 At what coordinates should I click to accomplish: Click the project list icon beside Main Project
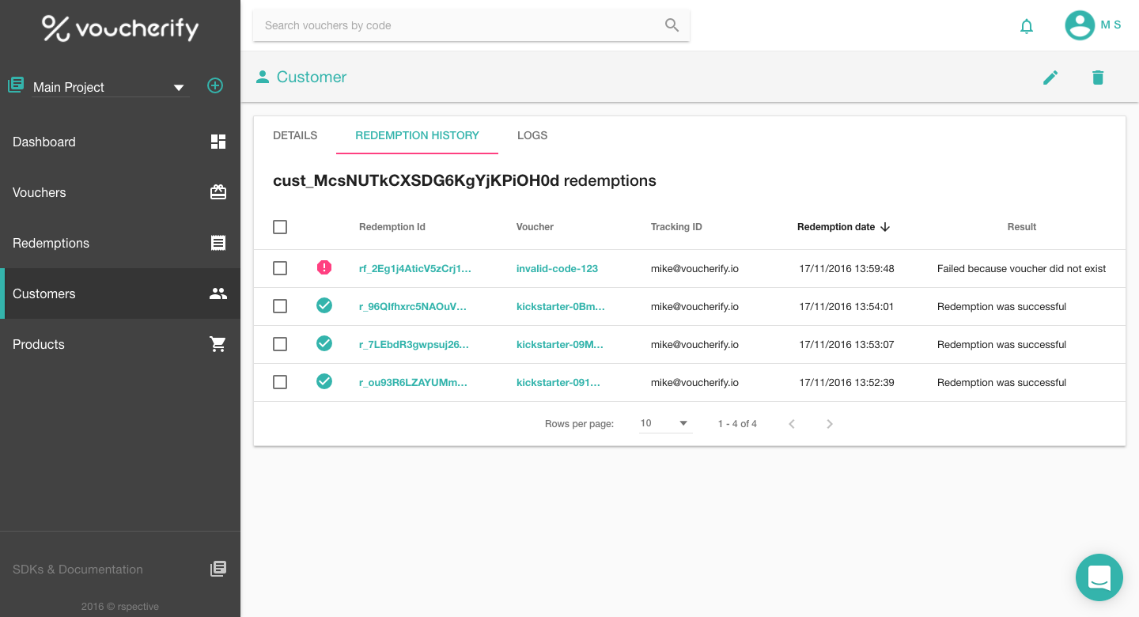(16, 85)
